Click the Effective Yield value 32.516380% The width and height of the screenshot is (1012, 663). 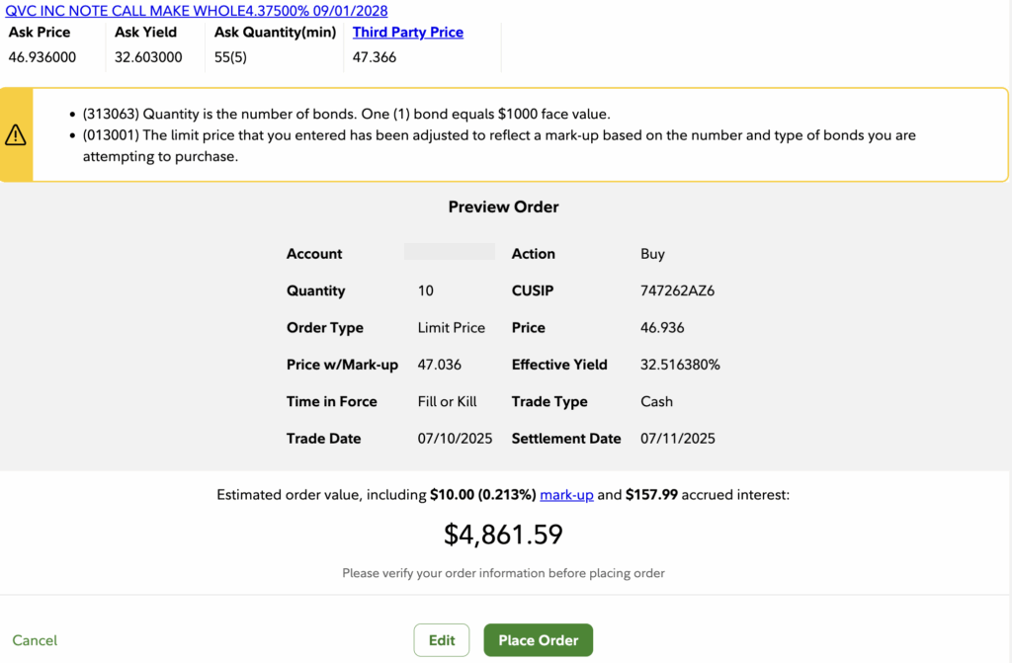[x=680, y=364]
